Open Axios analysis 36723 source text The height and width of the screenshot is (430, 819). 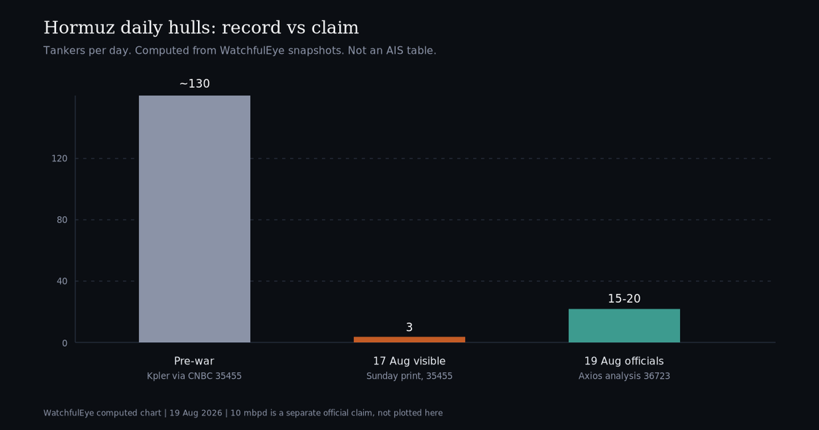coord(624,376)
